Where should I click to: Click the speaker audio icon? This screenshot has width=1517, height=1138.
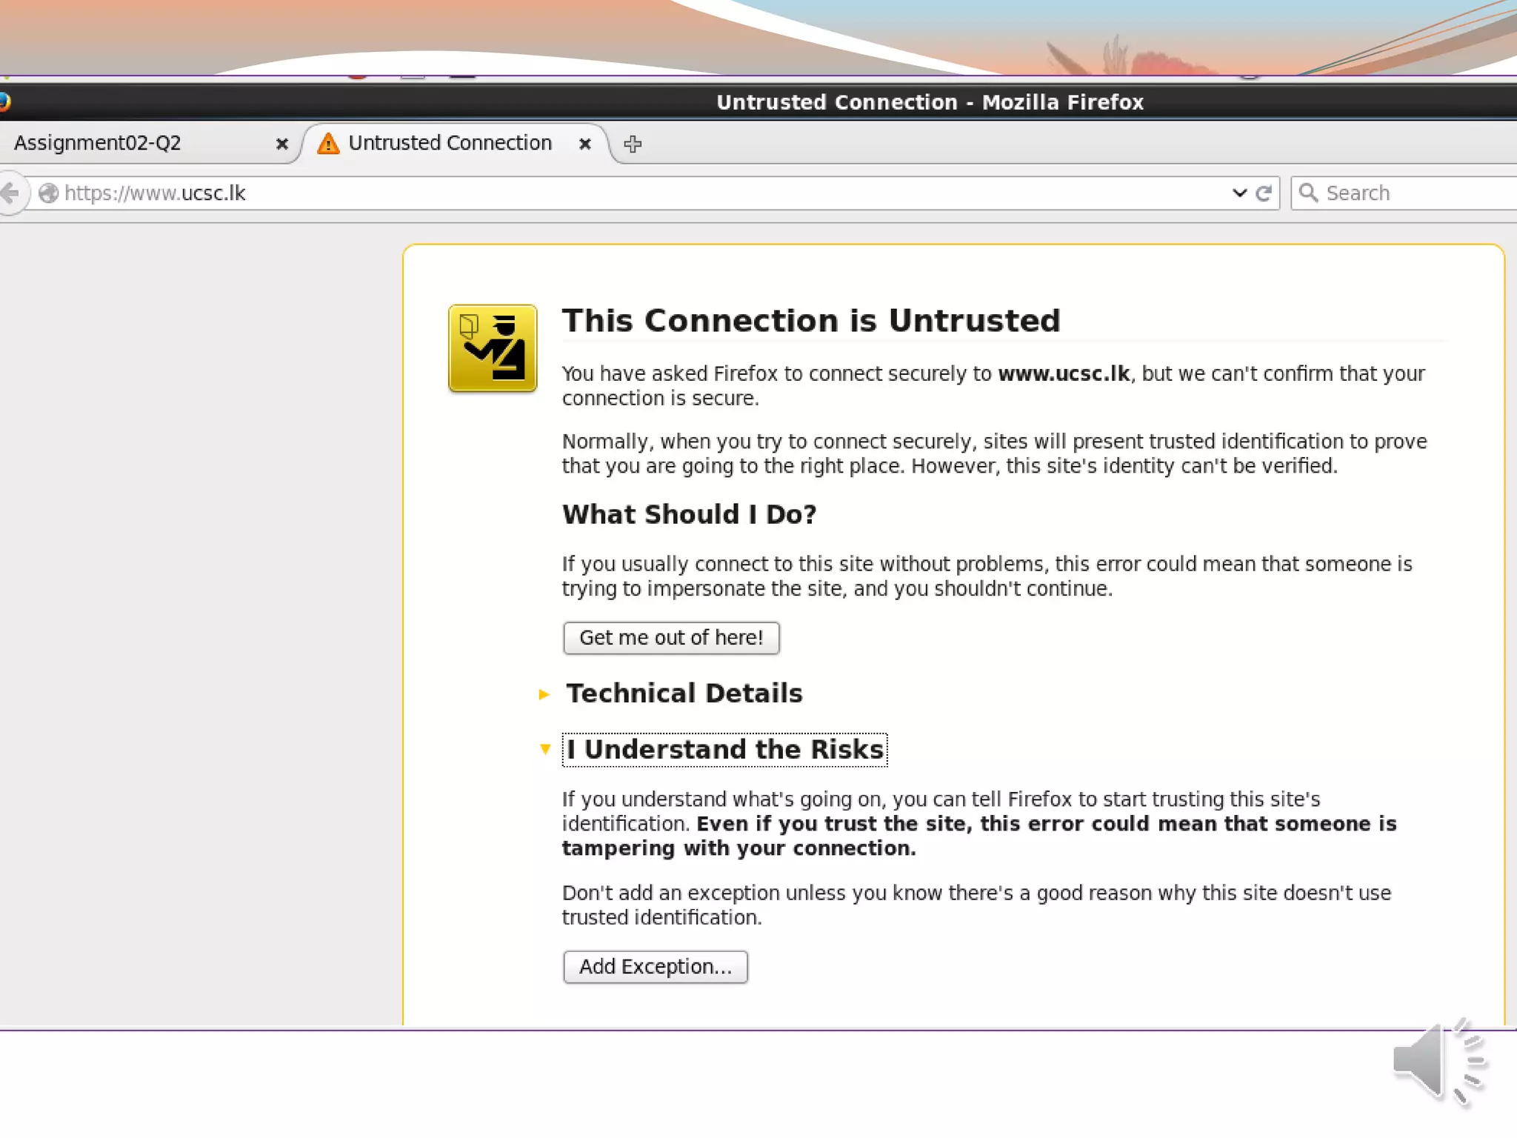pyautogui.click(x=1438, y=1061)
